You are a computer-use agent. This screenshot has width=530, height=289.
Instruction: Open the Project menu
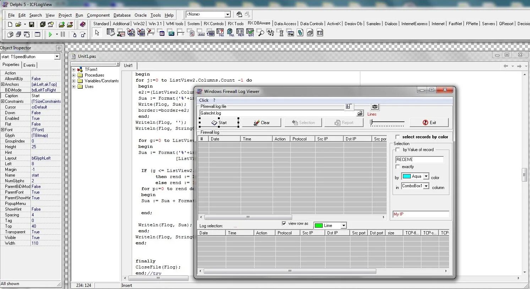tap(65, 15)
